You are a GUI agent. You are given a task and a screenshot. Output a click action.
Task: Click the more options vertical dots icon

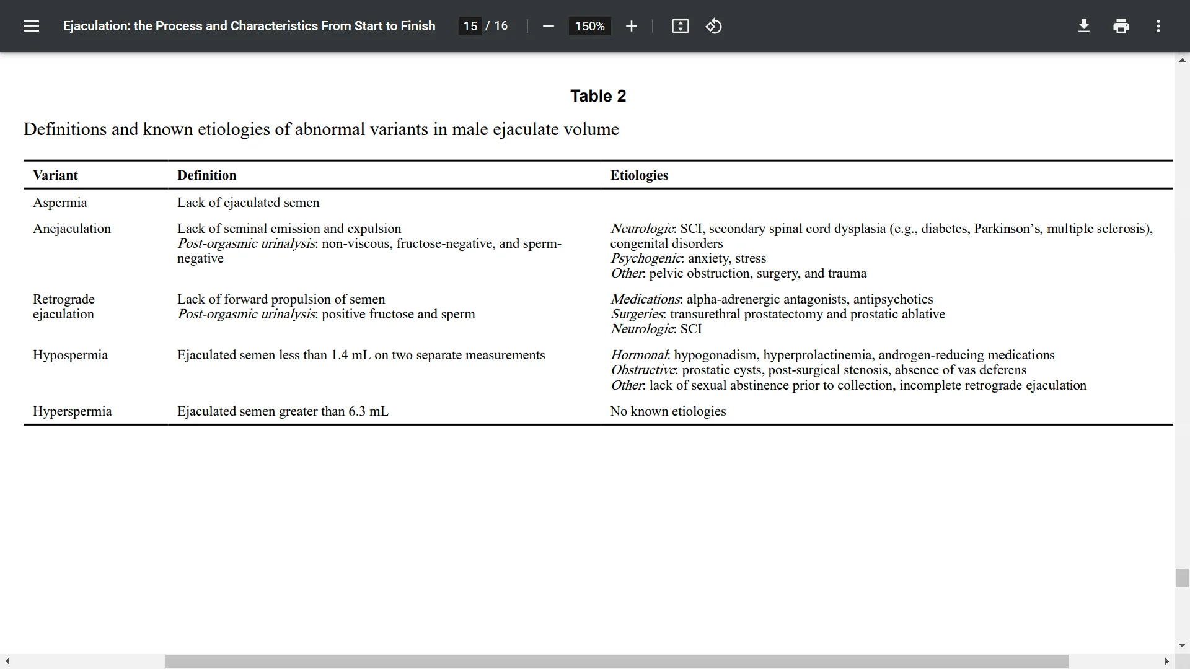coord(1158,26)
